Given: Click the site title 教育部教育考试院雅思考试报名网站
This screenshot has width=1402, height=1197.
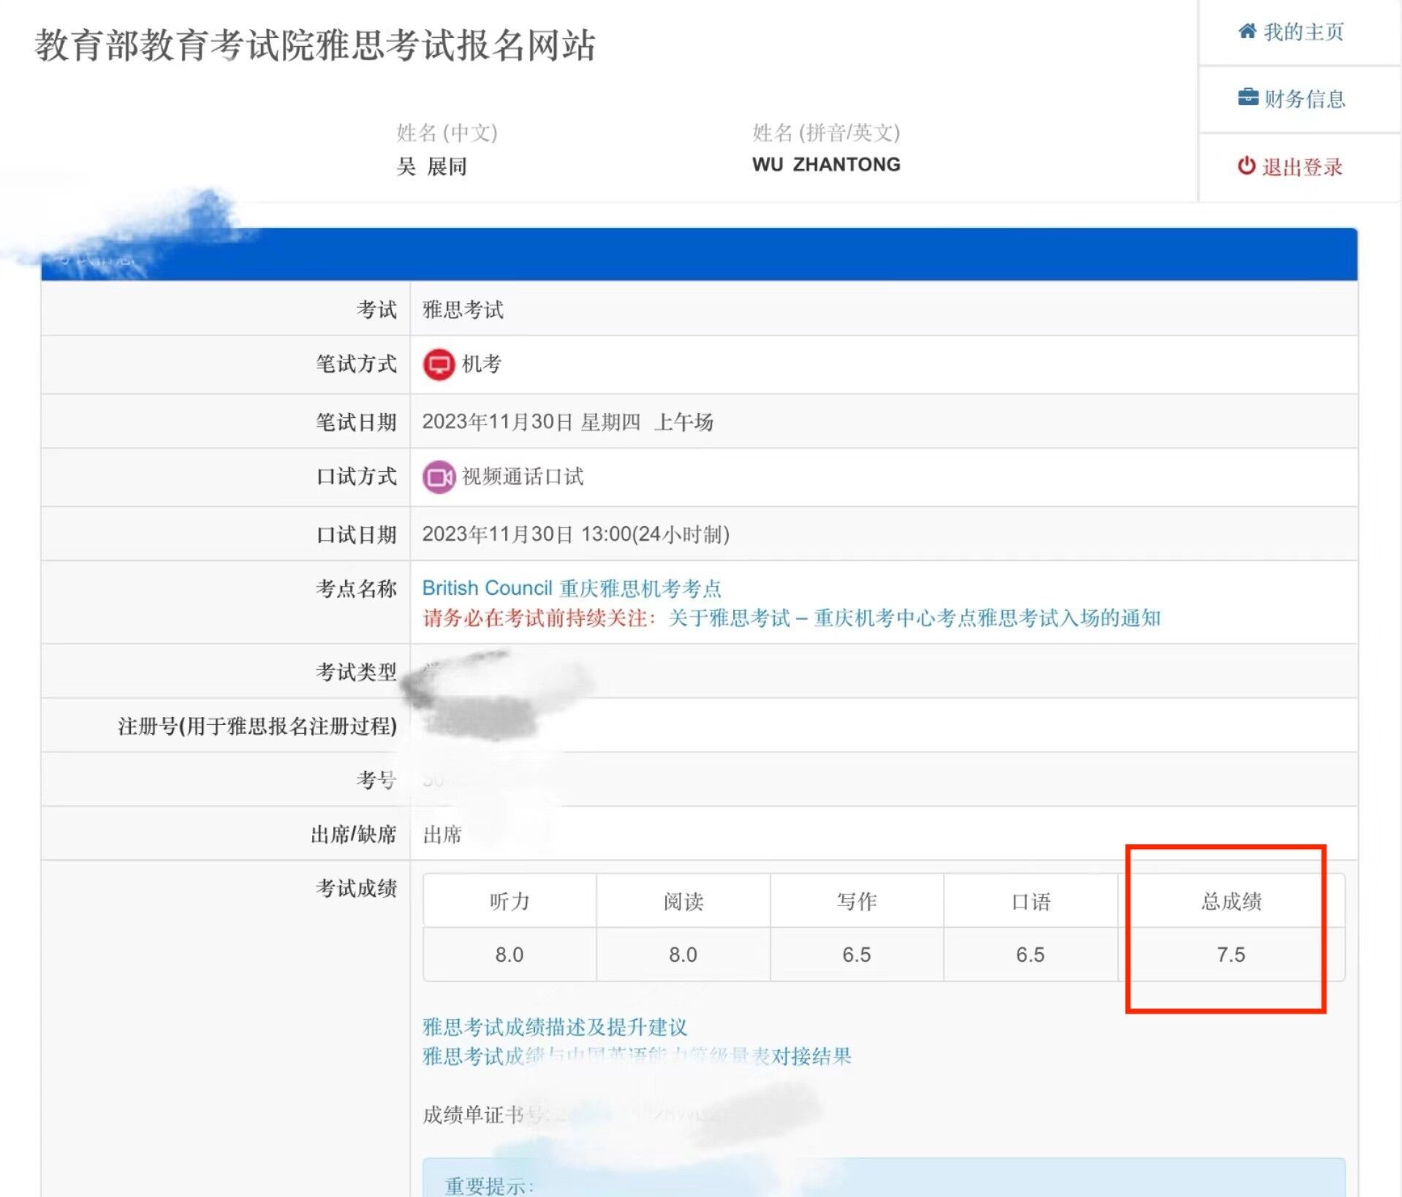Looking at the screenshot, I should pyautogui.click(x=314, y=45).
